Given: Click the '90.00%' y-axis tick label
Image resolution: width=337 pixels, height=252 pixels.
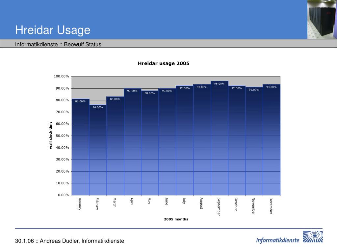Looking at the screenshot, I should coord(62,88).
